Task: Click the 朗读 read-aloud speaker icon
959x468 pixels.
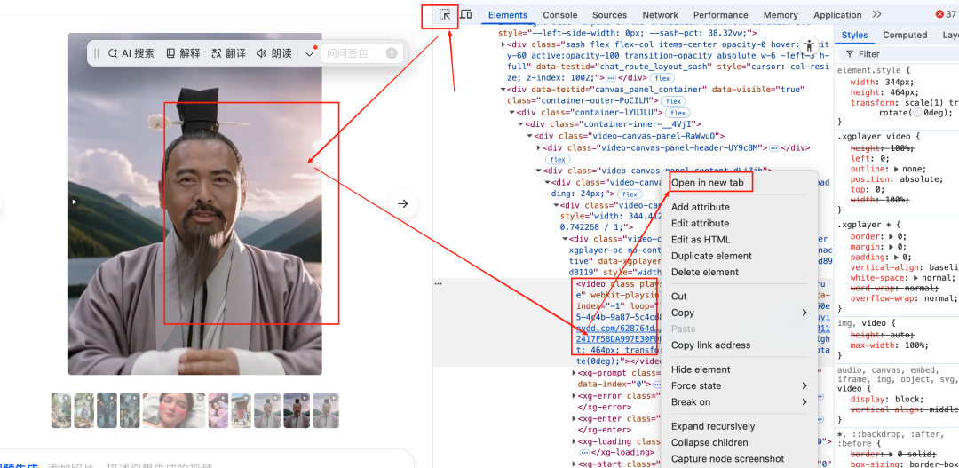Action: (x=261, y=53)
